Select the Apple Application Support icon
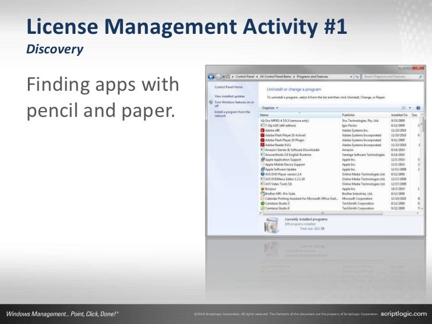The image size is (432, 324). coord(262,160)
